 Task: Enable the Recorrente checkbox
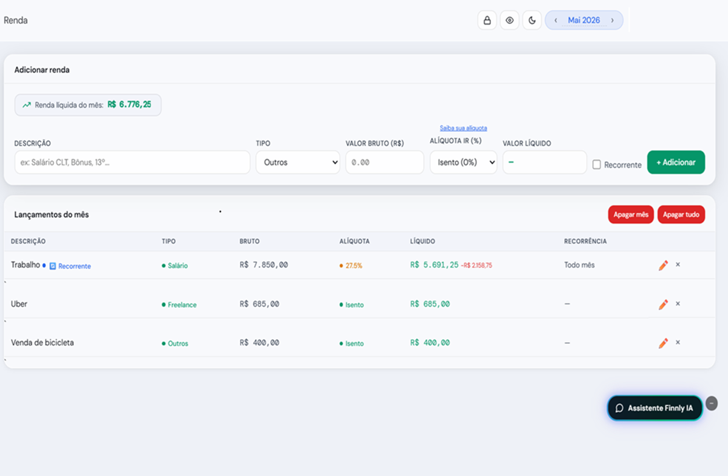pyautogui.click(x=596, y=165)
